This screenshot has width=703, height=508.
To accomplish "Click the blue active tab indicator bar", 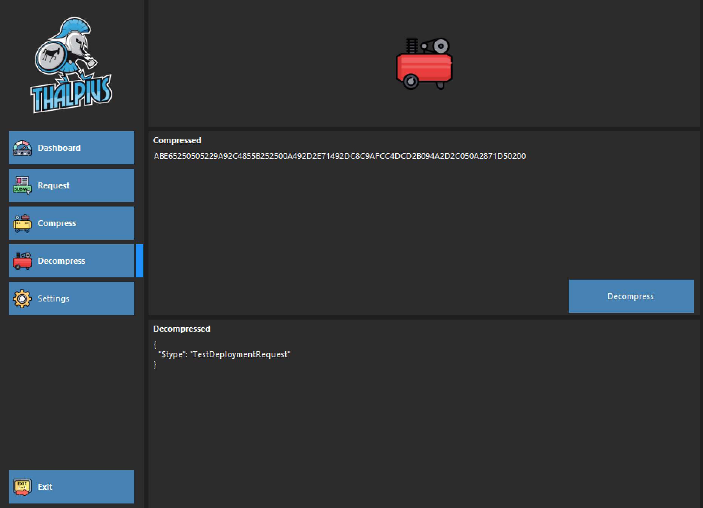I will [140, 261].
